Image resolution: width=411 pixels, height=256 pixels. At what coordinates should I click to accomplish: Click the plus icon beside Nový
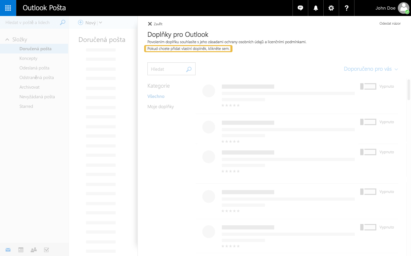(81, 22)
